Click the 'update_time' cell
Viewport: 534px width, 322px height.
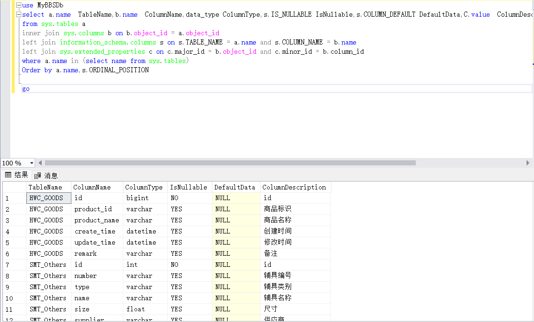pos(97,243)
